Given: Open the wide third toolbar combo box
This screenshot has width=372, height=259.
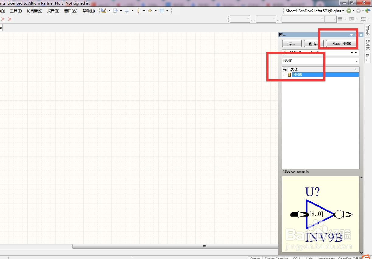Looking at the screenshot, I should (303, 19).
